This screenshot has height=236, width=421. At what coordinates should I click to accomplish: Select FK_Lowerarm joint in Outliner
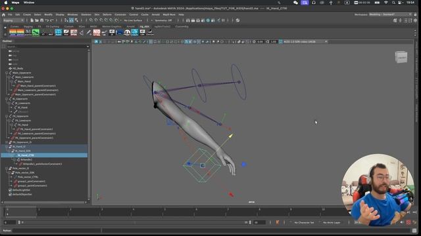tap(23, 121)
